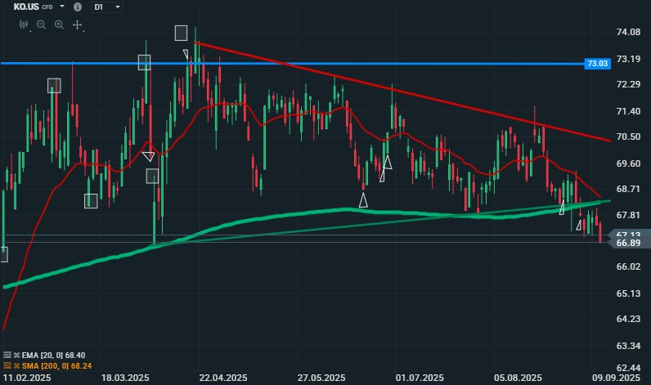Click the zoom in magnifier icon
This screenshot has height=385, width=651.
coord(59,25)
